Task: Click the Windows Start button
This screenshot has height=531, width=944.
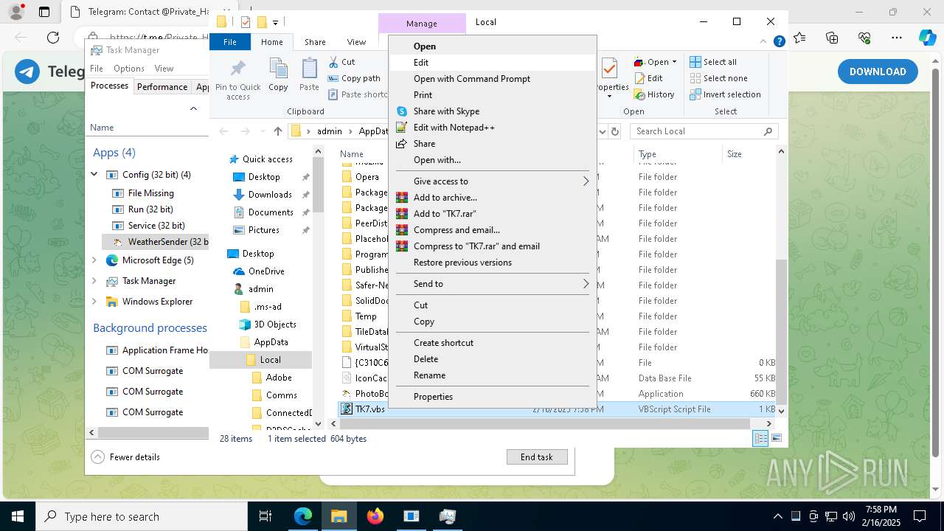Action: click(17, 516)
